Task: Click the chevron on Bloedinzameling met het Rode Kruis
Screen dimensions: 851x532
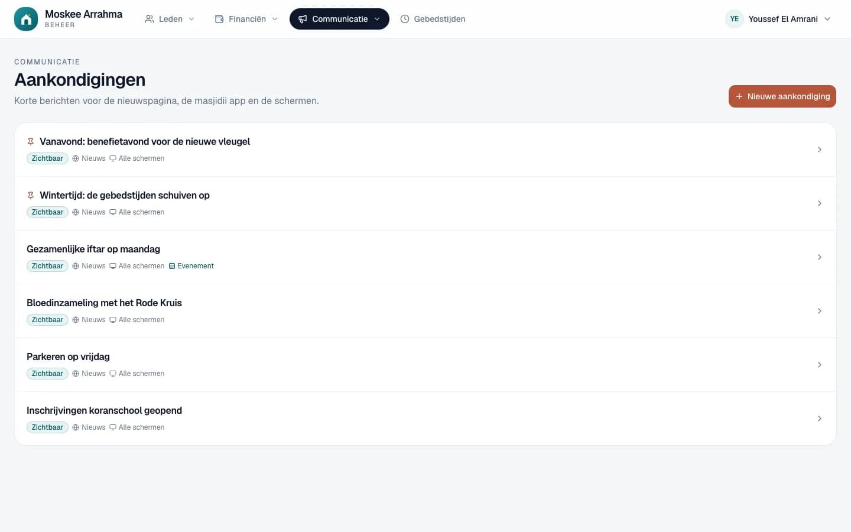Action: tap(820, 311)
